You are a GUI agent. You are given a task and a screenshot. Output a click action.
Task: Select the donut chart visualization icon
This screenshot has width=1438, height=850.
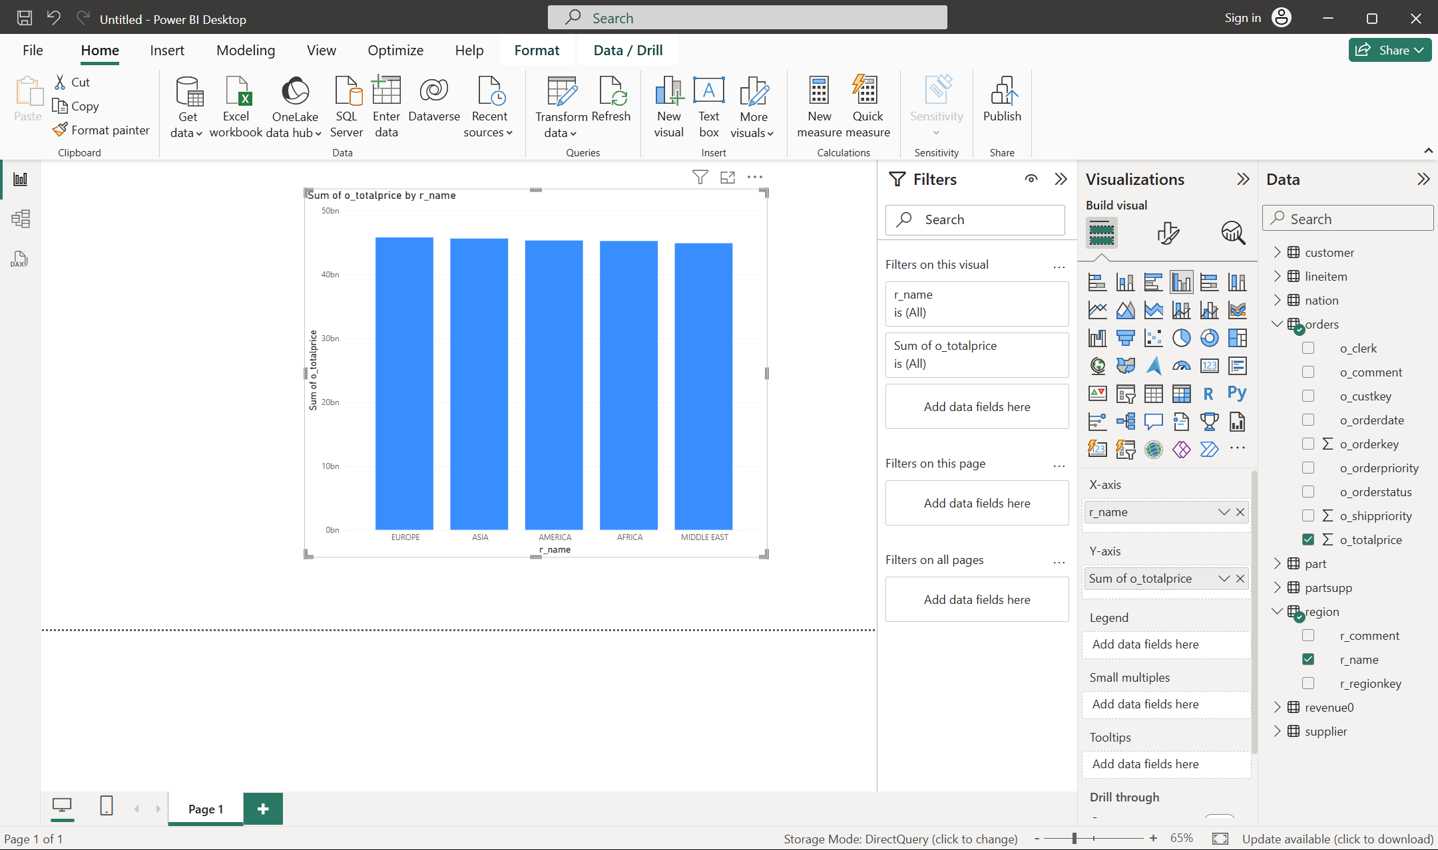tap(1209, 338)
